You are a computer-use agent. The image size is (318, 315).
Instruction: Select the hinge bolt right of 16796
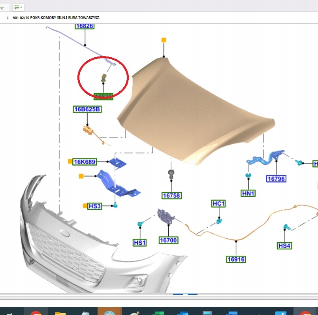299,162
